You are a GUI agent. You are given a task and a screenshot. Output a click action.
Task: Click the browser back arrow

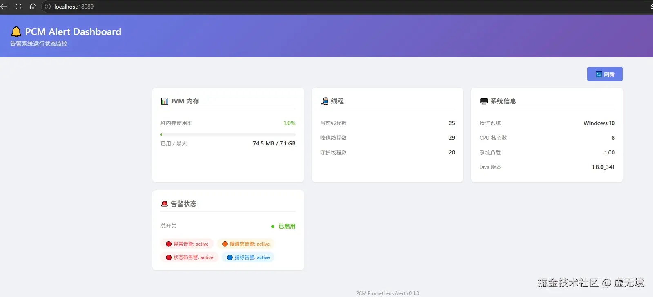4,7
